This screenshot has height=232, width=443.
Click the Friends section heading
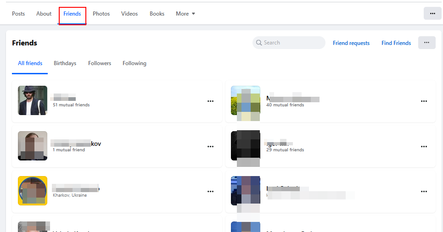point(25,43)
